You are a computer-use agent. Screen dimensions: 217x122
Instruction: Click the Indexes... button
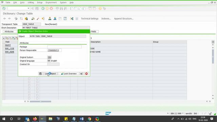(106, 19)
